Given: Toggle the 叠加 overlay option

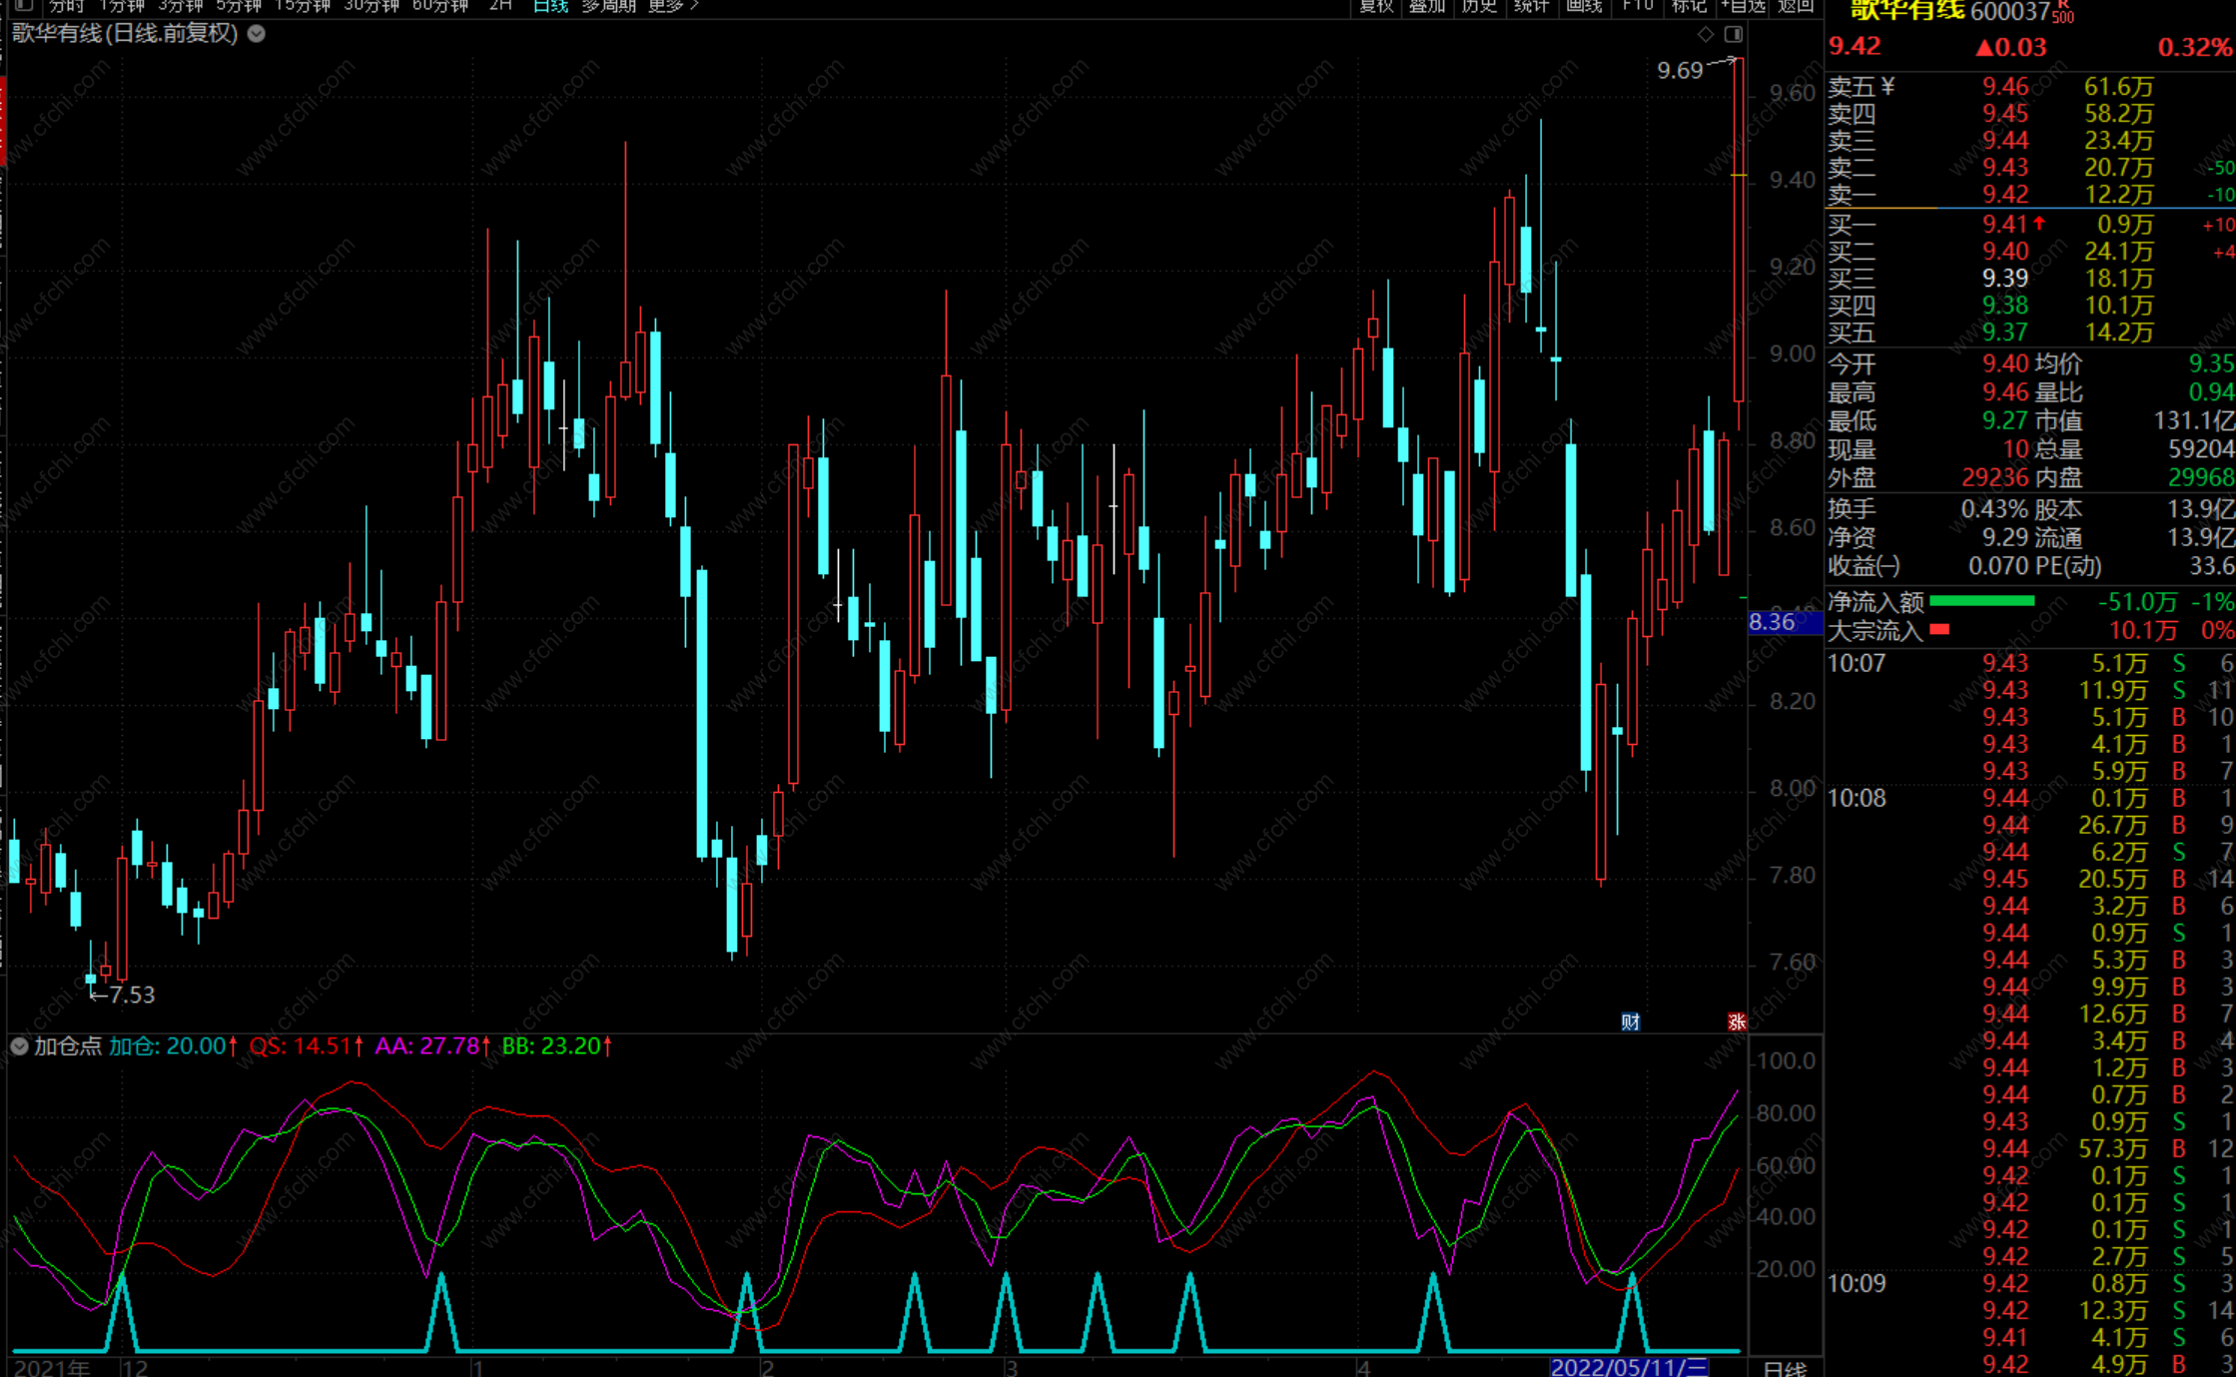Looking at the screenshot, I should [x=1426, y=6].
